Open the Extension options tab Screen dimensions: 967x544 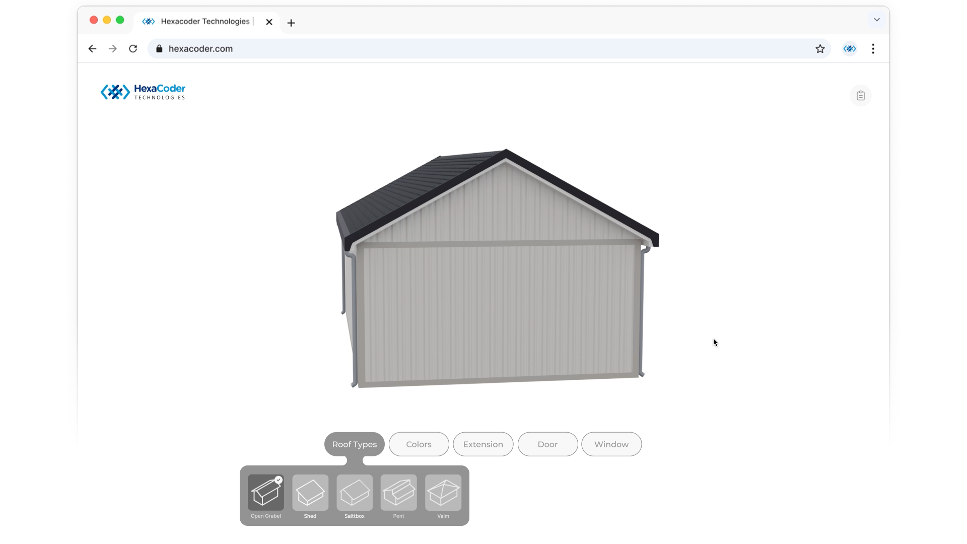click(483, 444)
